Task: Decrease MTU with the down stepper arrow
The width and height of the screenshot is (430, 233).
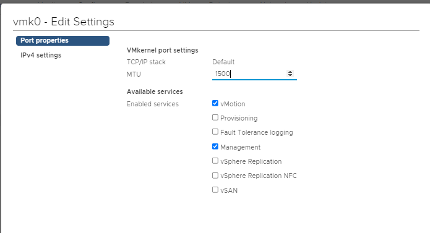Action: click(x=290, y=75)
